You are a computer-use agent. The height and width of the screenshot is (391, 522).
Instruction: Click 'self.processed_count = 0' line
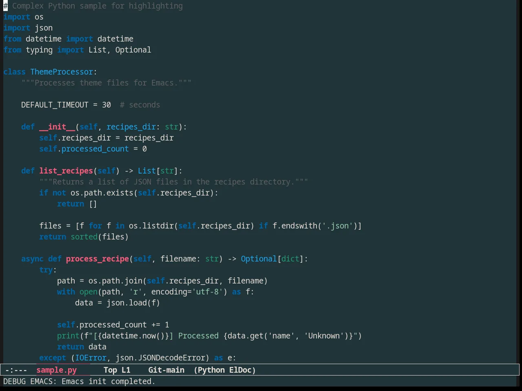point(93,149)
